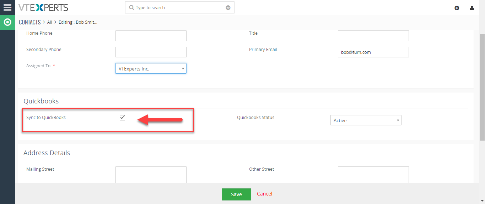Click the Primary Email field
The width and height of the screenshot is (485, 204).
(373, 52)
